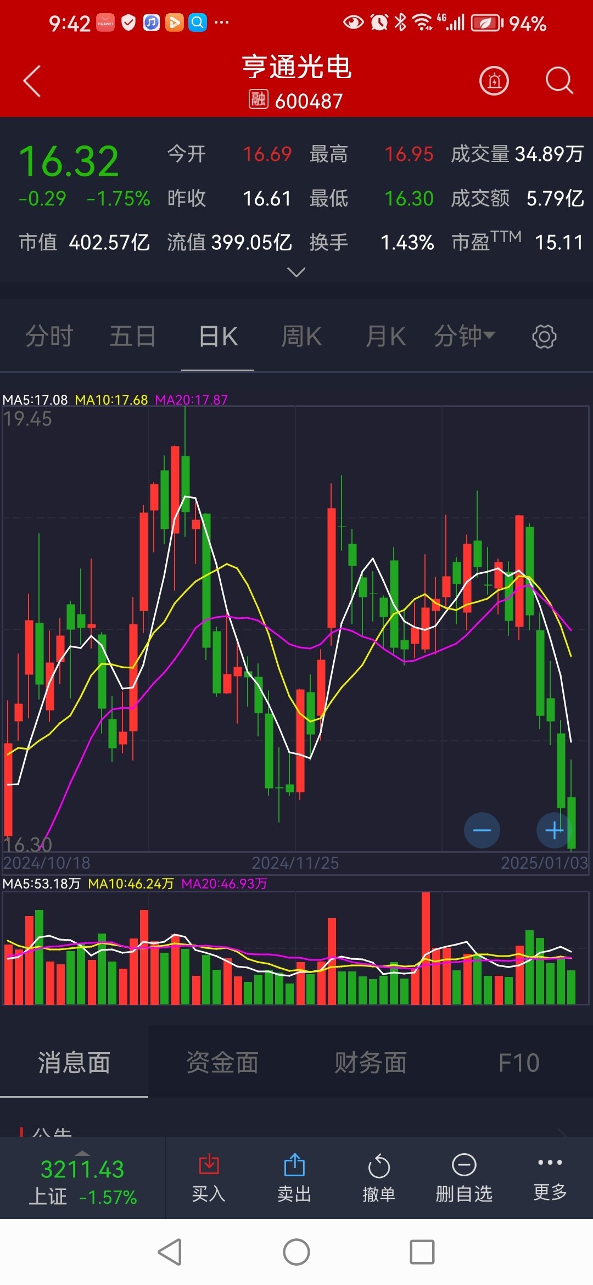
Task: Tap the 融 margin badge icon
Action: point(258,99)
